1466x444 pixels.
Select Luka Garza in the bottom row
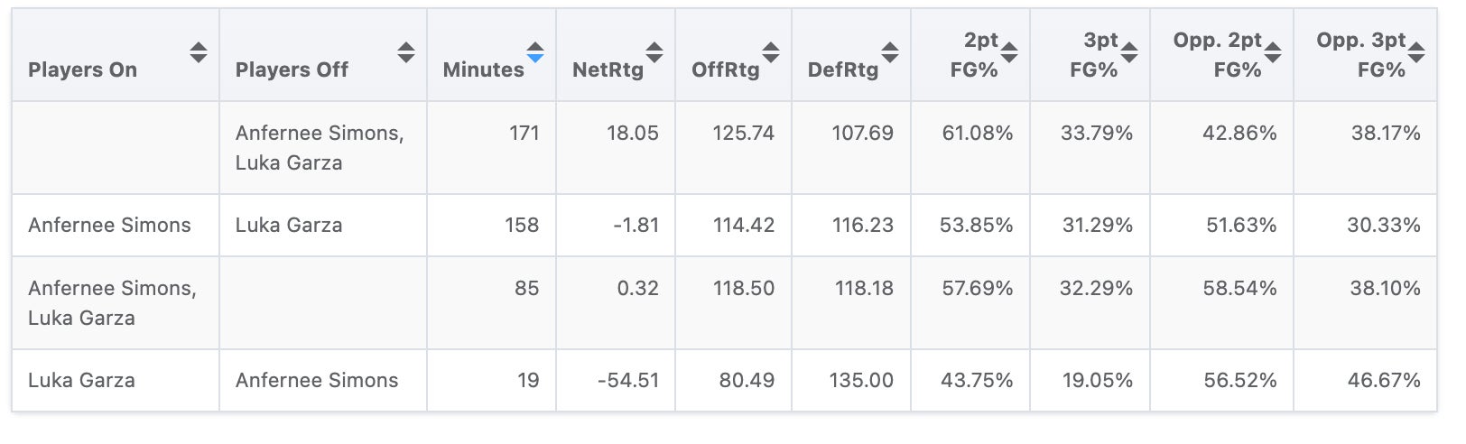81,381
